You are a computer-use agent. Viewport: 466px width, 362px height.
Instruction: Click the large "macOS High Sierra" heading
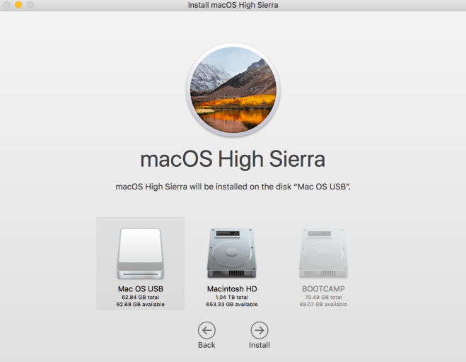click(x=233, y=159)
